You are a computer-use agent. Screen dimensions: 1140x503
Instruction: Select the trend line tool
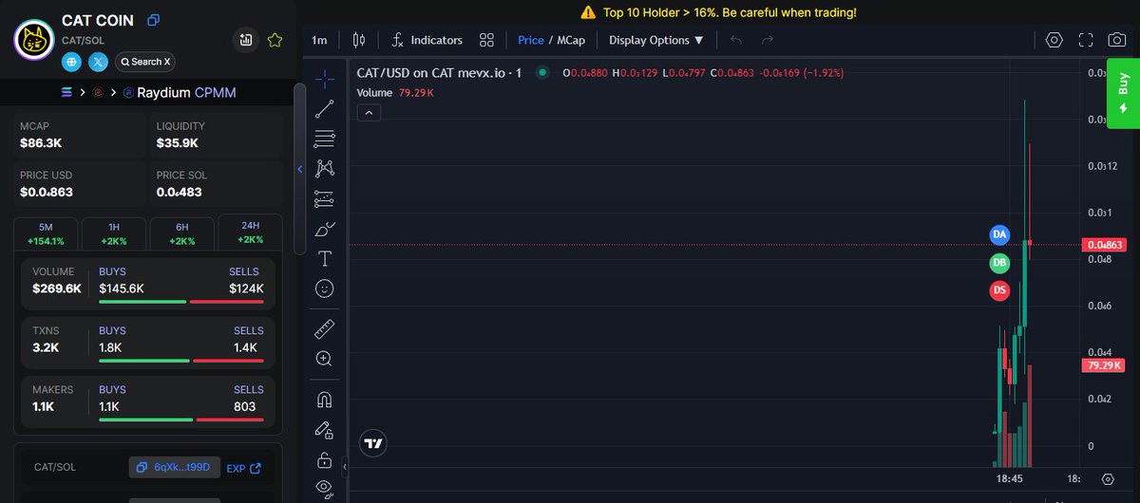pyautogui.click(x=325, y=107)
